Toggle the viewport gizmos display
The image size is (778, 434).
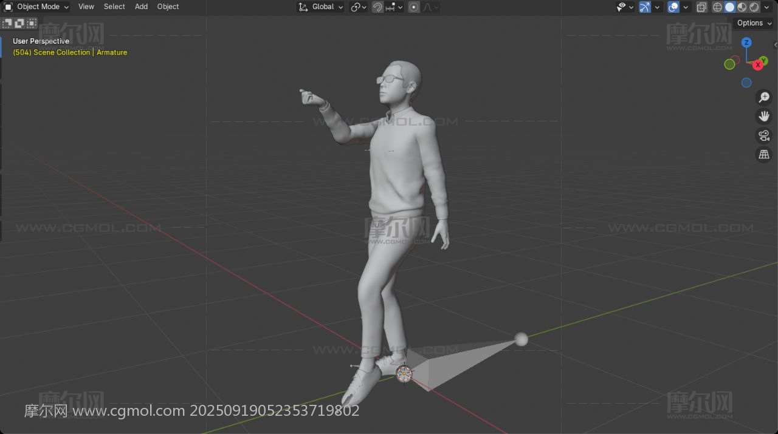[x=645, y=7]
